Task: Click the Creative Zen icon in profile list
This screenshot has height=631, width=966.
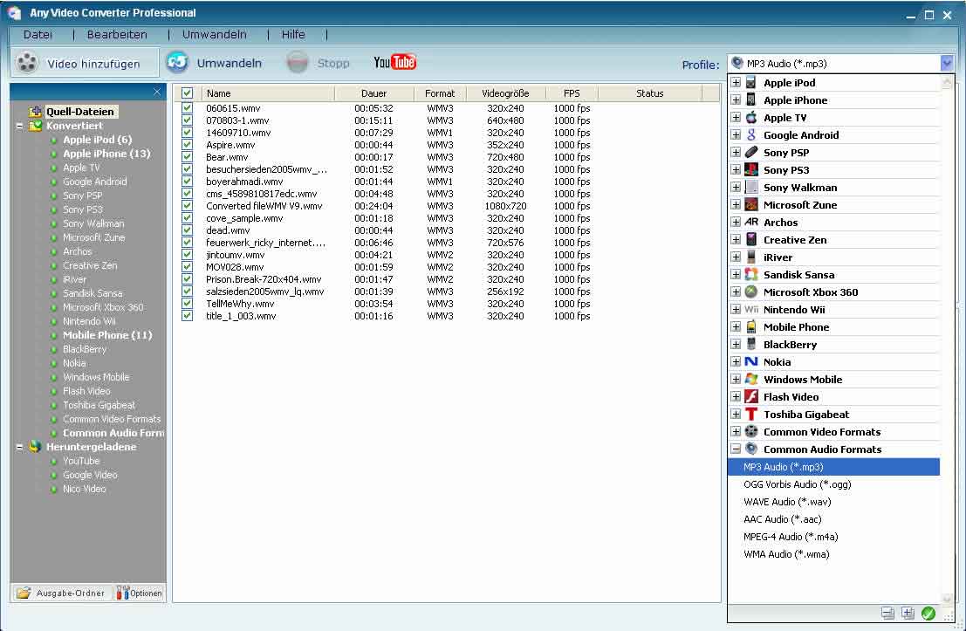Action: (x=751, y=240)
